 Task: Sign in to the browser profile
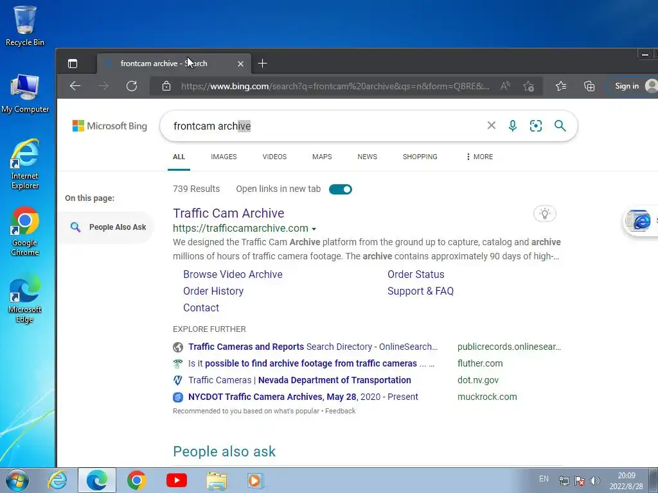(x=633, y=86)
